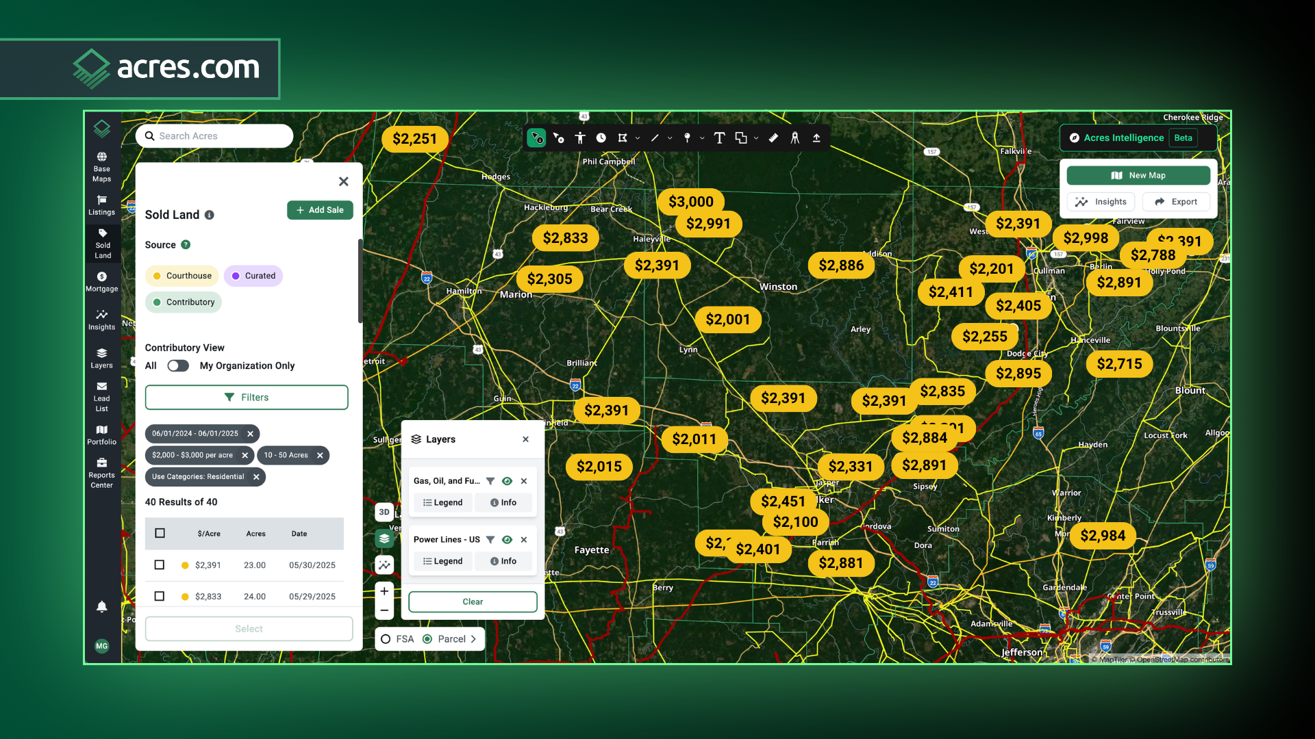1315x739 pixels.
Task: Expand the Parcel options chevron
Action: point(473,639)
